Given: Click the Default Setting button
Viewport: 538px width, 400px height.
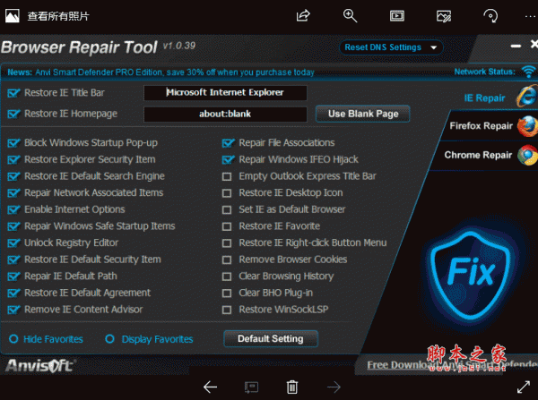Looking at the screenshot, I should click(271, 338).
